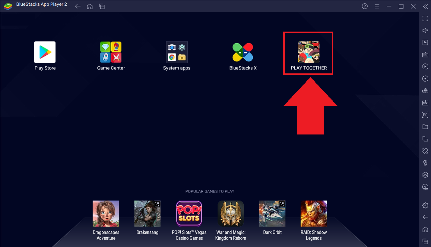This screenshot has height=247, width=431.
Task: Click the shake device icon in sidebar
Action: tap(425, 151)
